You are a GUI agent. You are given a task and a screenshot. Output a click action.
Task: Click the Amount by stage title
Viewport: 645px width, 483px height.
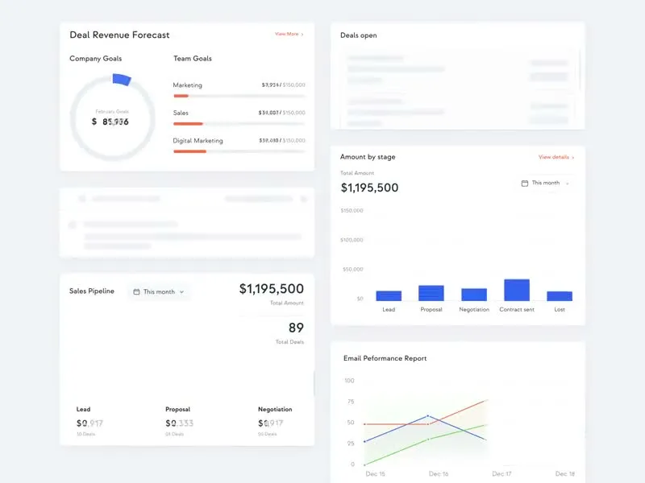tap(368, 157)
